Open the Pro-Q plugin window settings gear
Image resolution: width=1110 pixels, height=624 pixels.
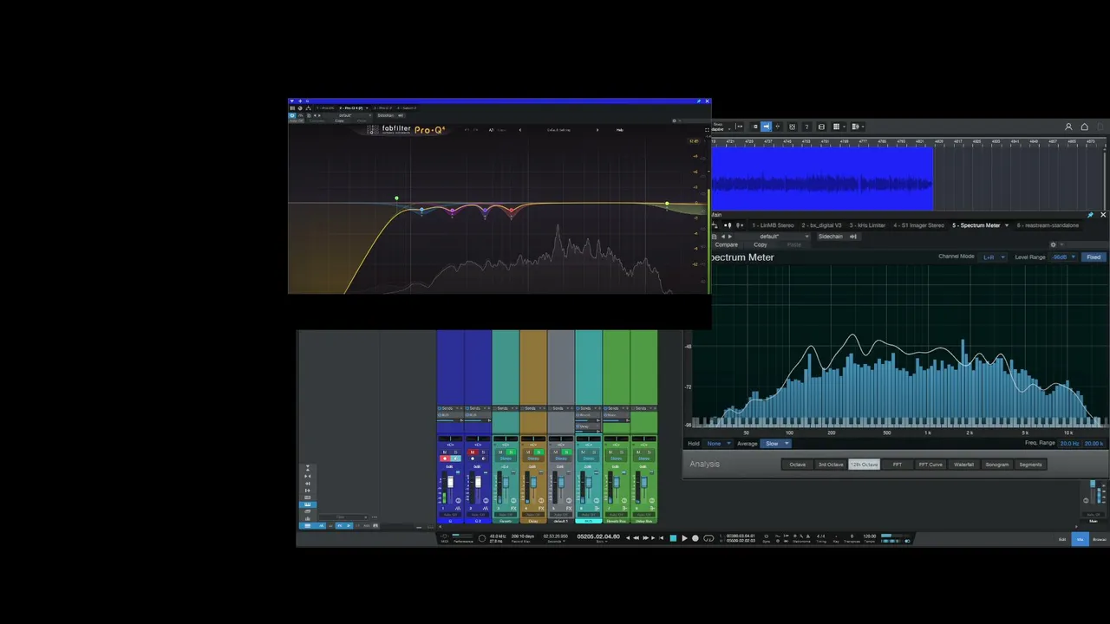(x=675, y=120)
